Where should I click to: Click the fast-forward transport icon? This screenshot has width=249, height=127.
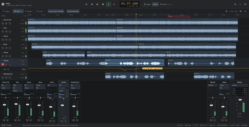97,4
